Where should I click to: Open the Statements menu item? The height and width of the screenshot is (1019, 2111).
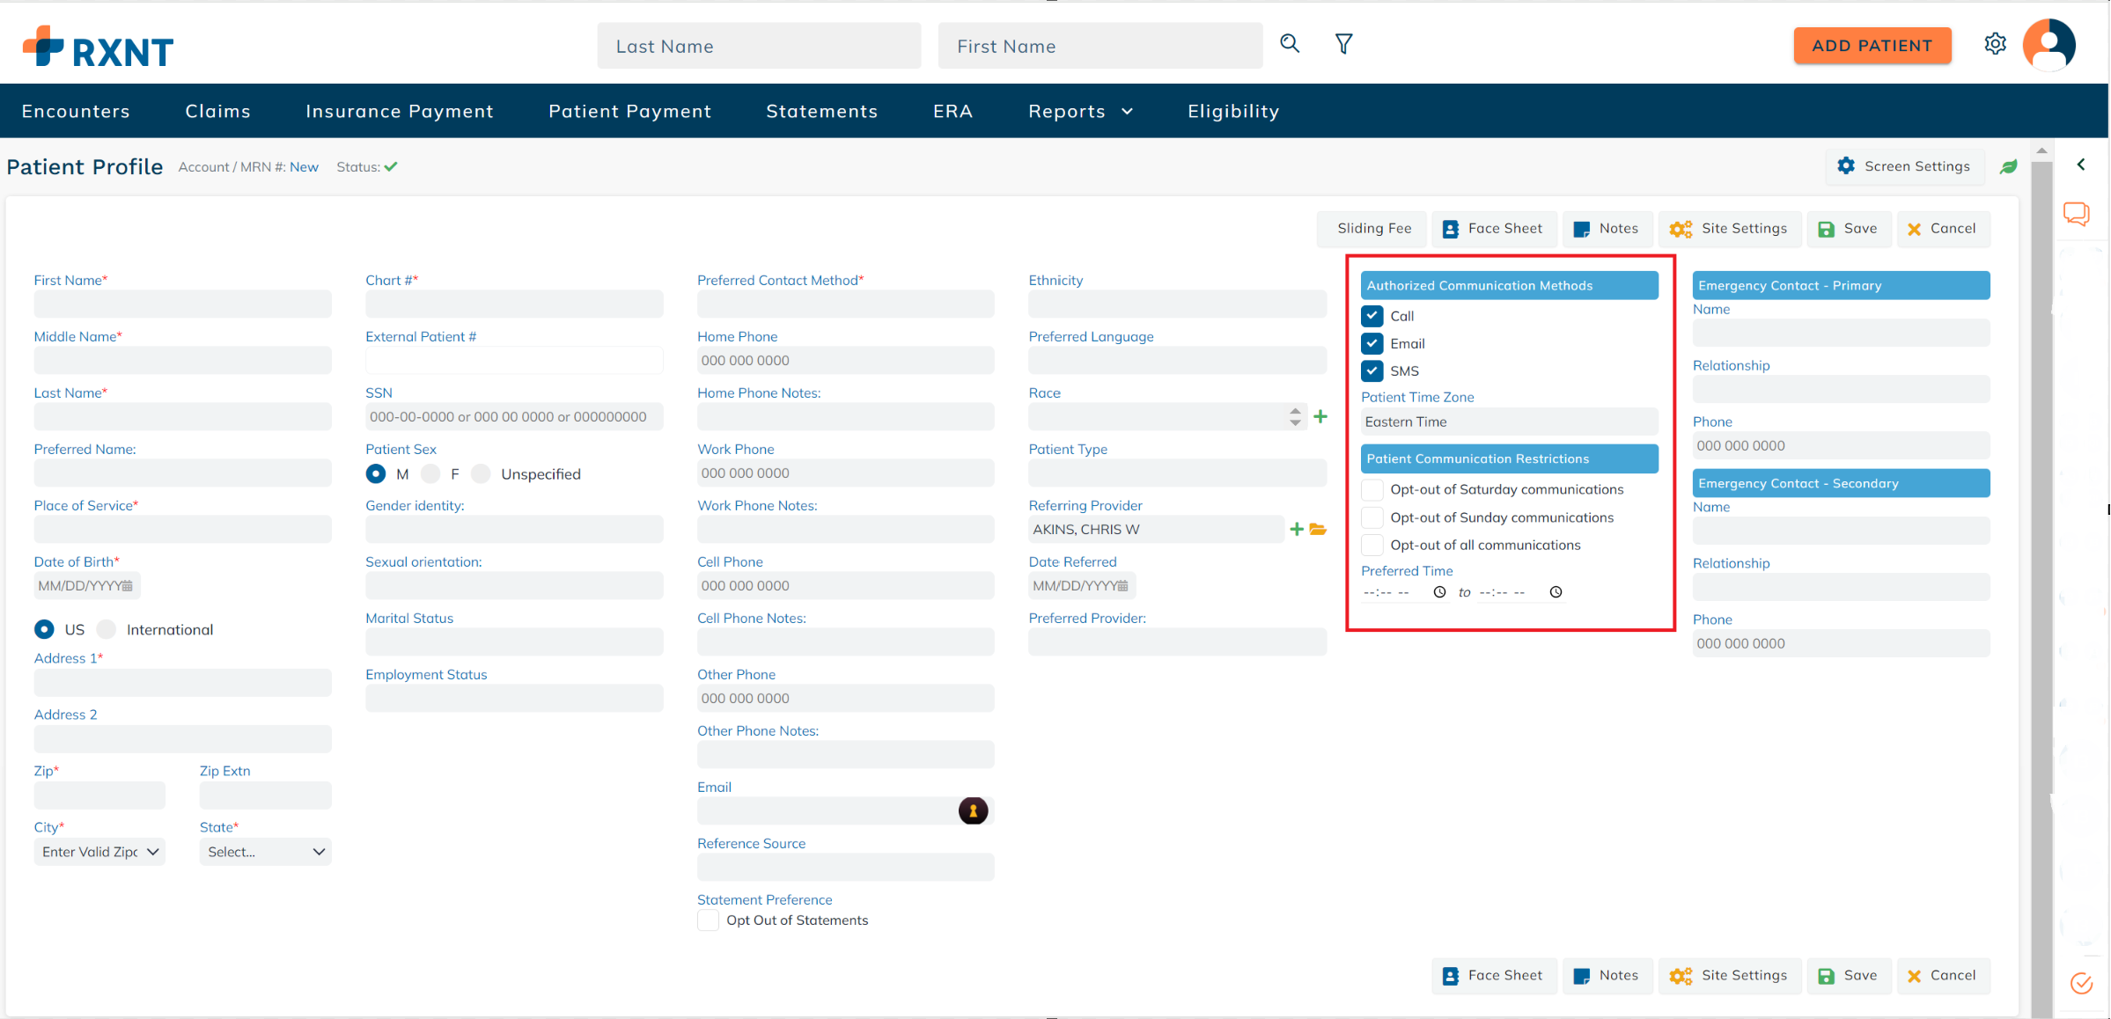(821, 110)
